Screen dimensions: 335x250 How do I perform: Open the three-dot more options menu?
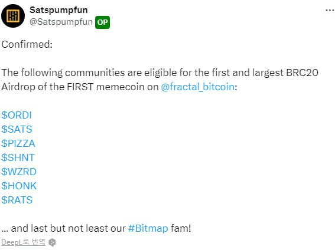(x=330, y=10)
